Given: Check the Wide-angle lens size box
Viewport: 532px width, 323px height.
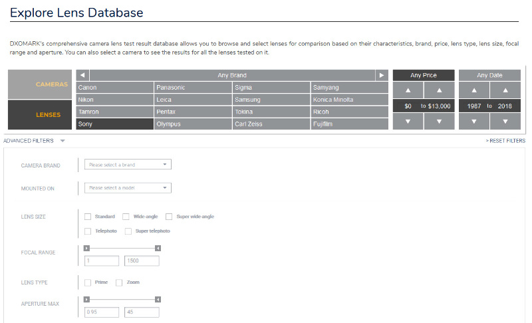Looking at the screenshot, I should tap(126, 217).
